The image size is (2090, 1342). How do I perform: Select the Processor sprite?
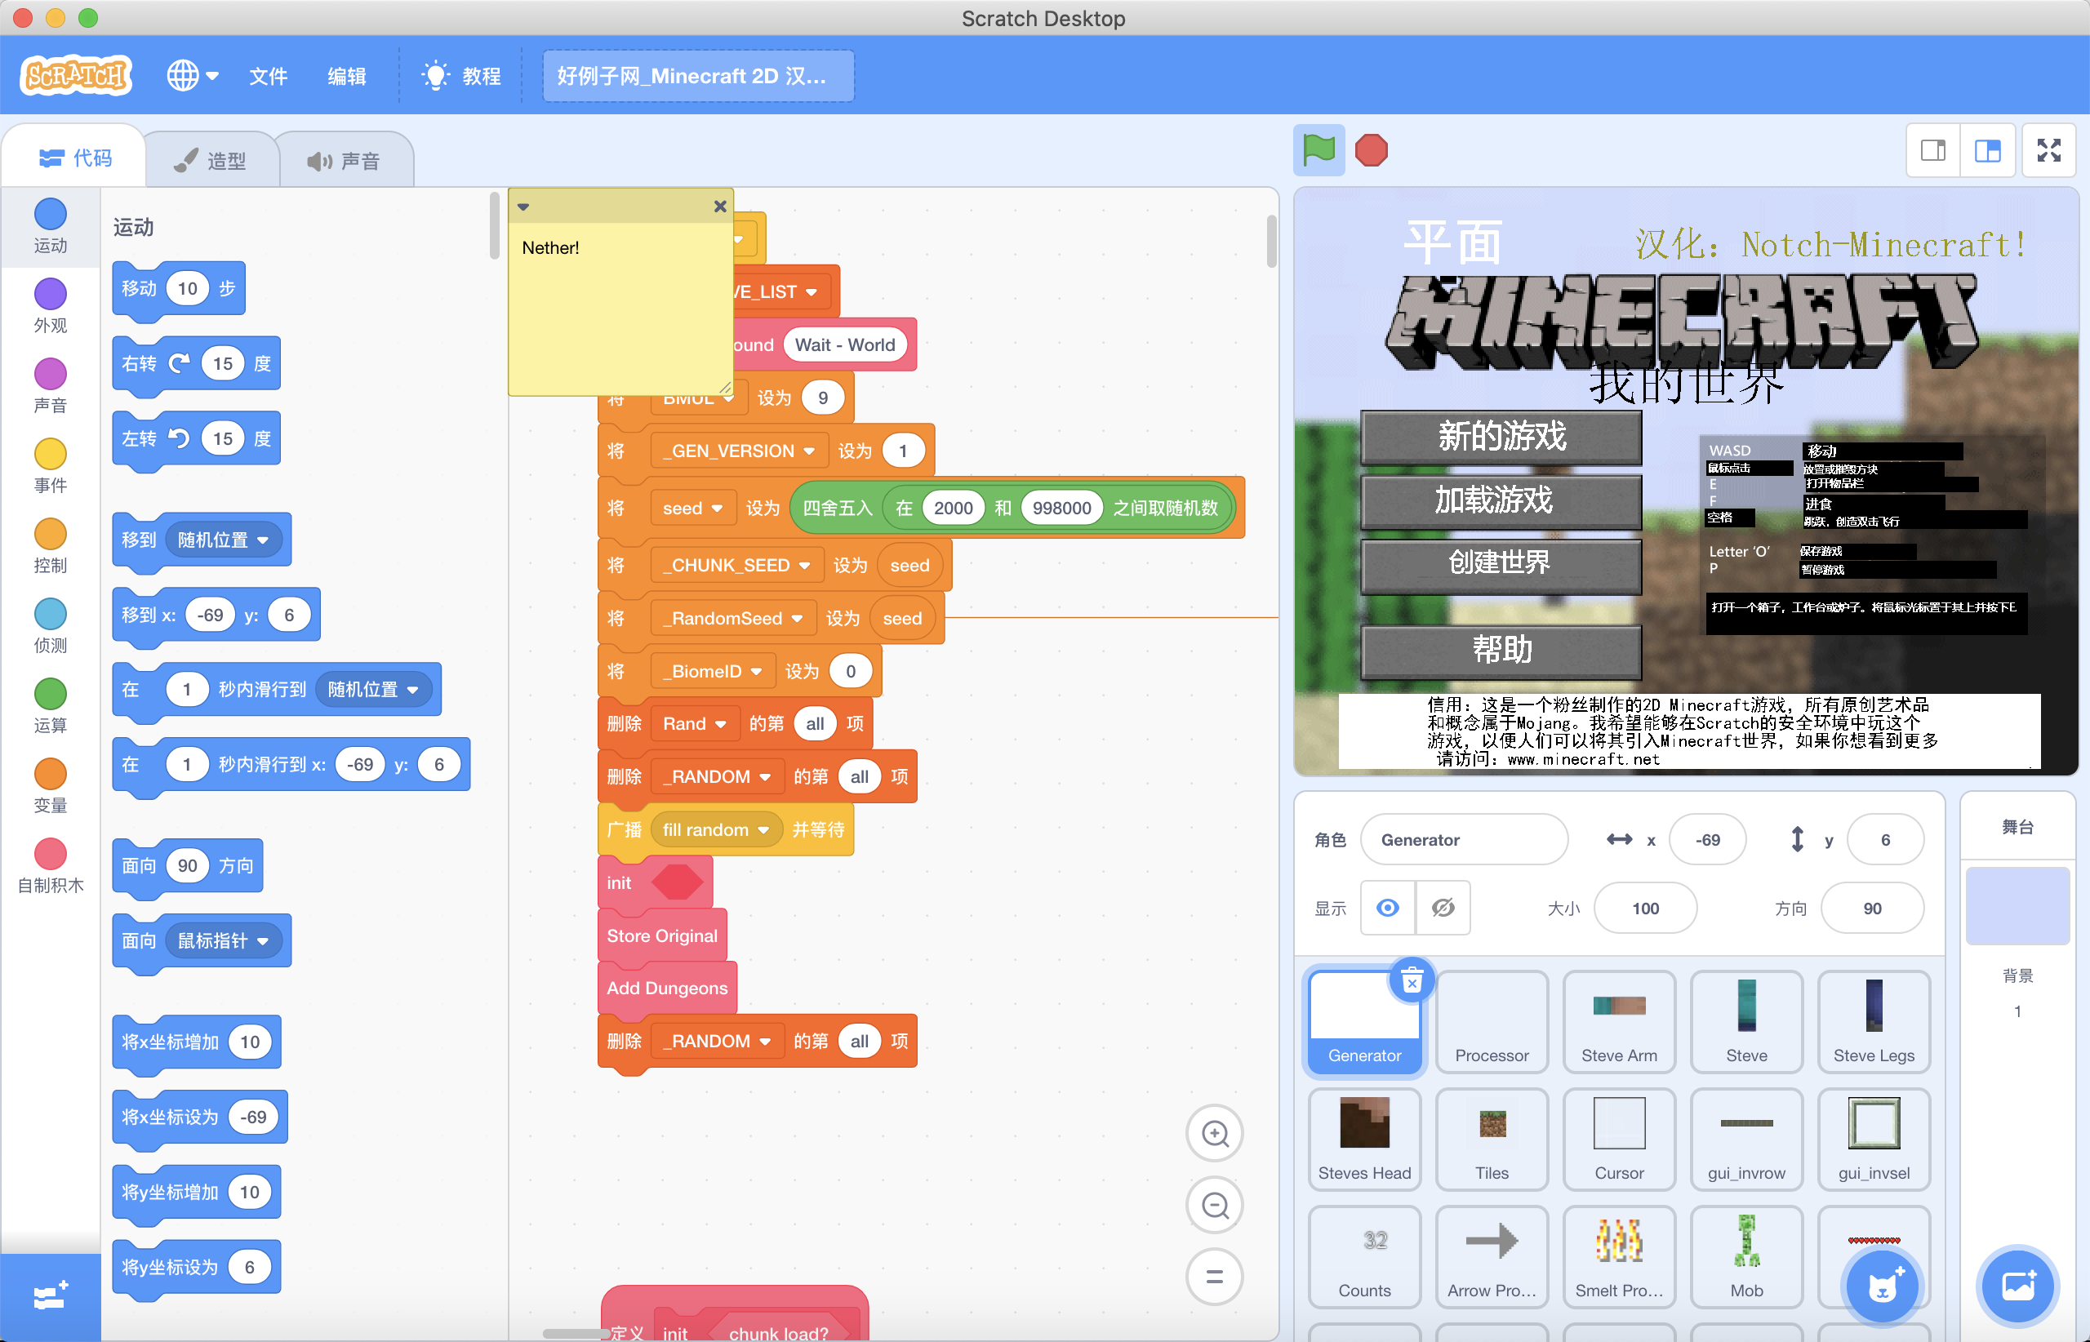click(x=1492, y=1022)
